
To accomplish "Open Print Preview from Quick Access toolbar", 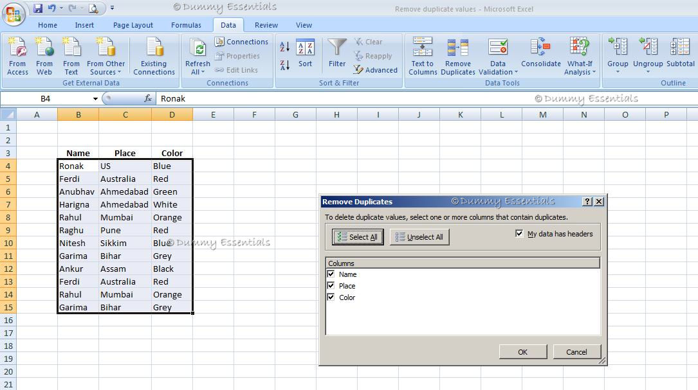I will point(93,8).
